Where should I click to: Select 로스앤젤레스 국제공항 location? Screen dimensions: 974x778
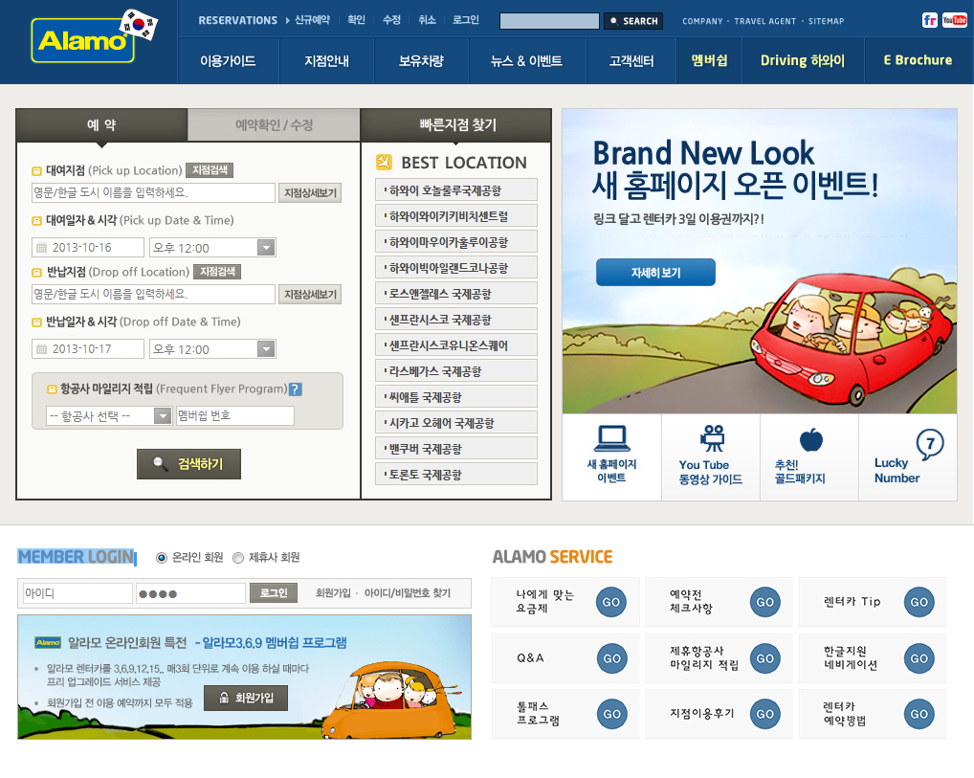[x=456, y=293]
